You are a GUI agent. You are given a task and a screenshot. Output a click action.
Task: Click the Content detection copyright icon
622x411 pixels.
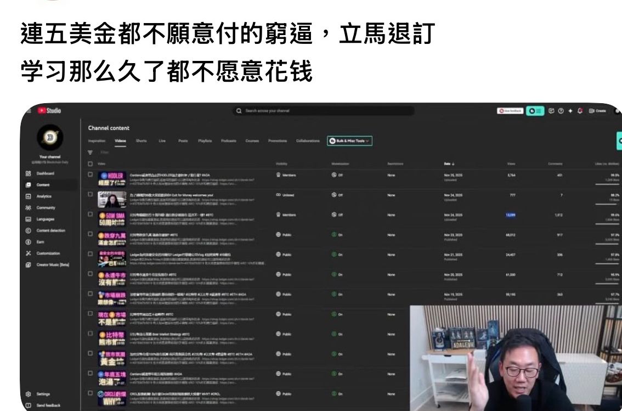28,230
